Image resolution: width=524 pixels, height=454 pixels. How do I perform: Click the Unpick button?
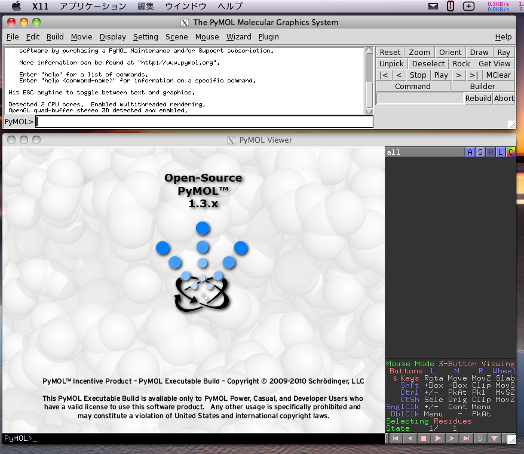pyautogui.click(x=391, y=64)
